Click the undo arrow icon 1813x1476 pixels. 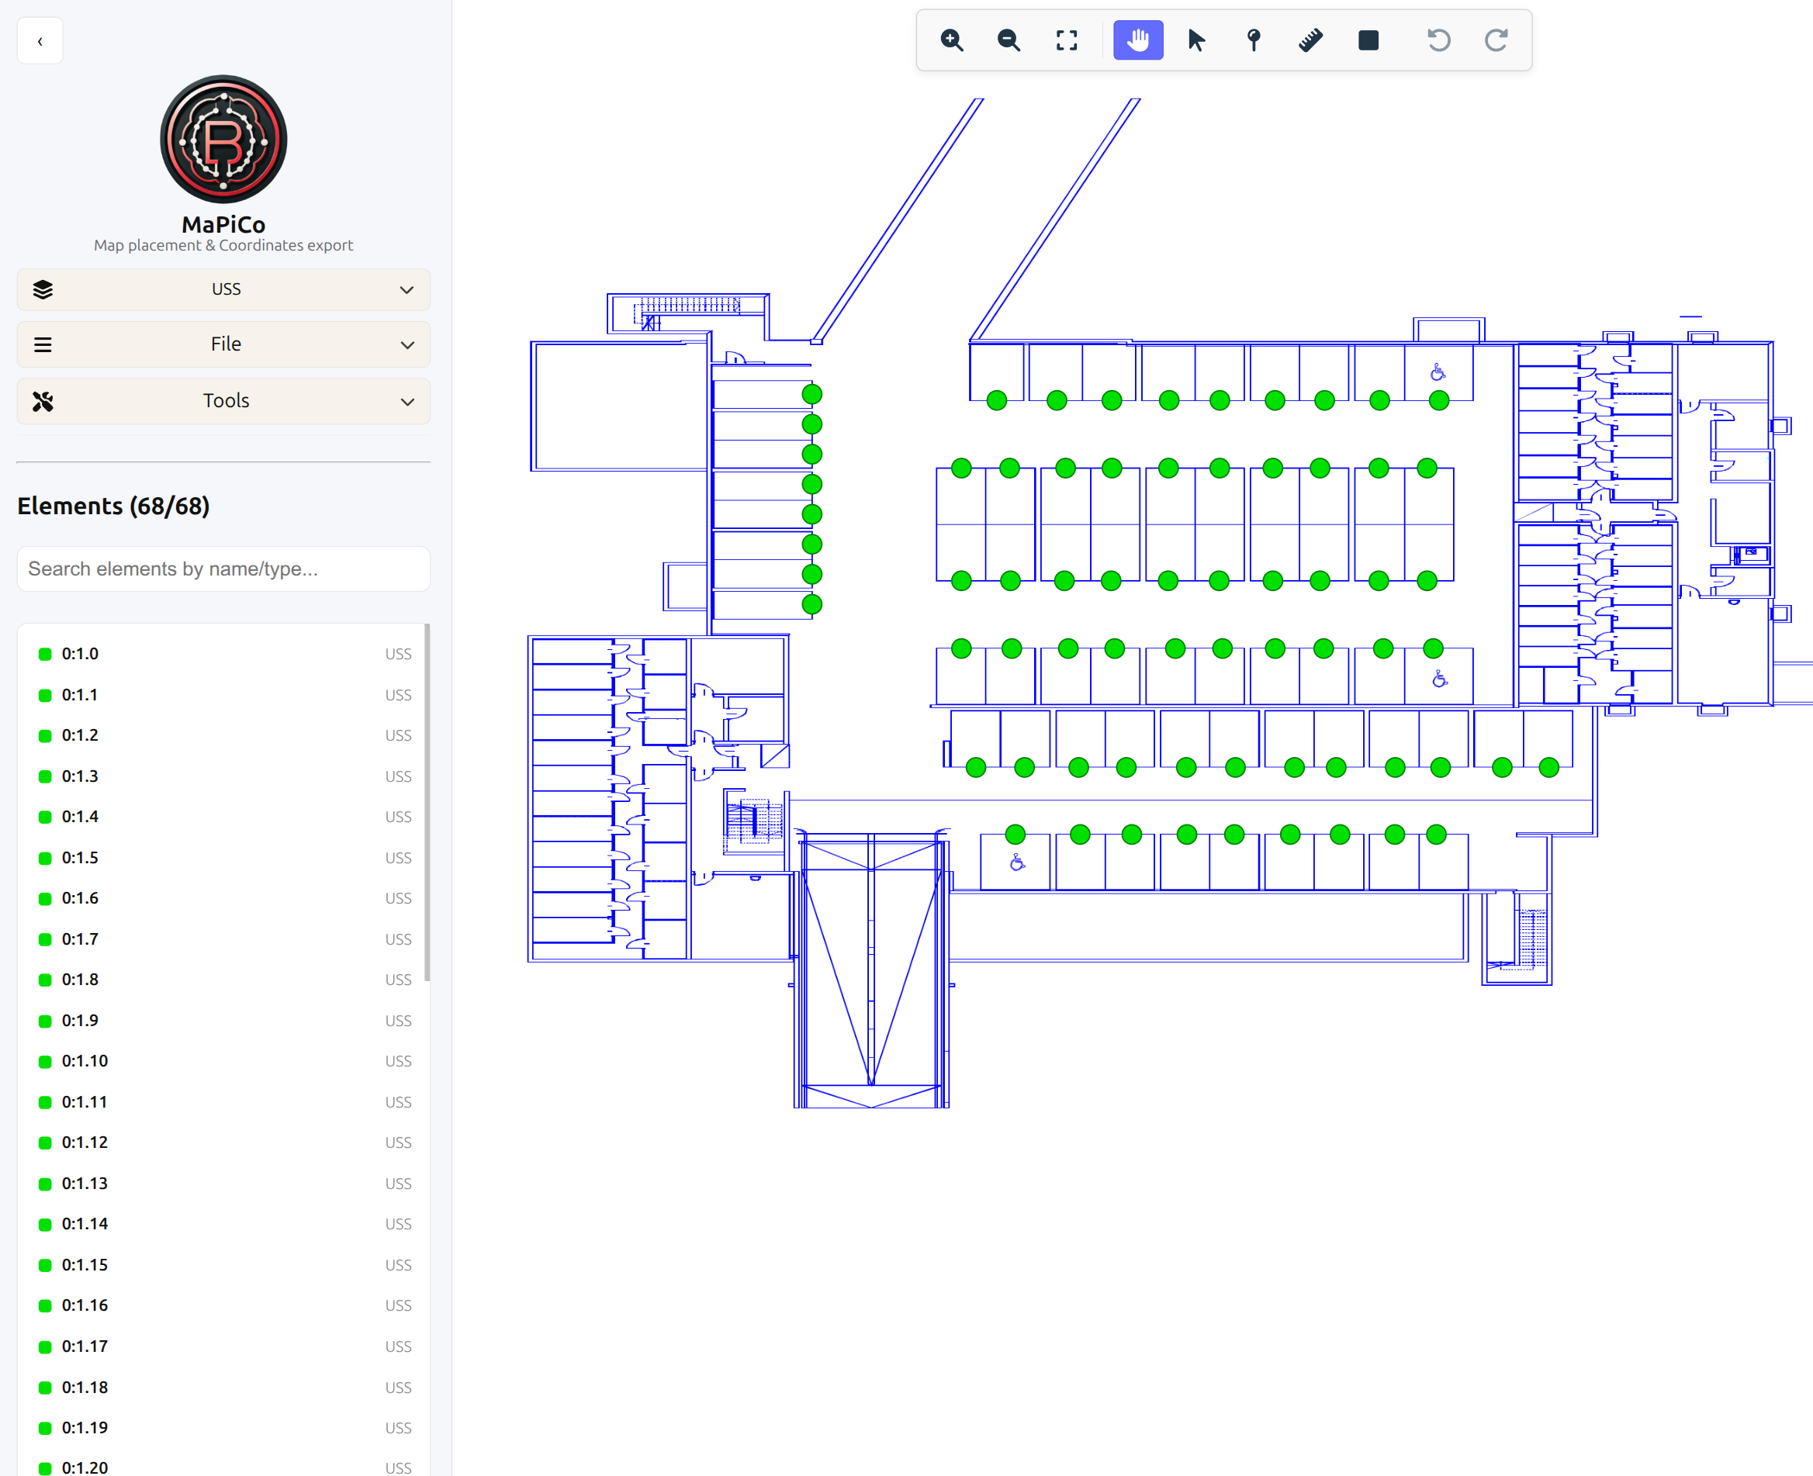coord(1439,40)
